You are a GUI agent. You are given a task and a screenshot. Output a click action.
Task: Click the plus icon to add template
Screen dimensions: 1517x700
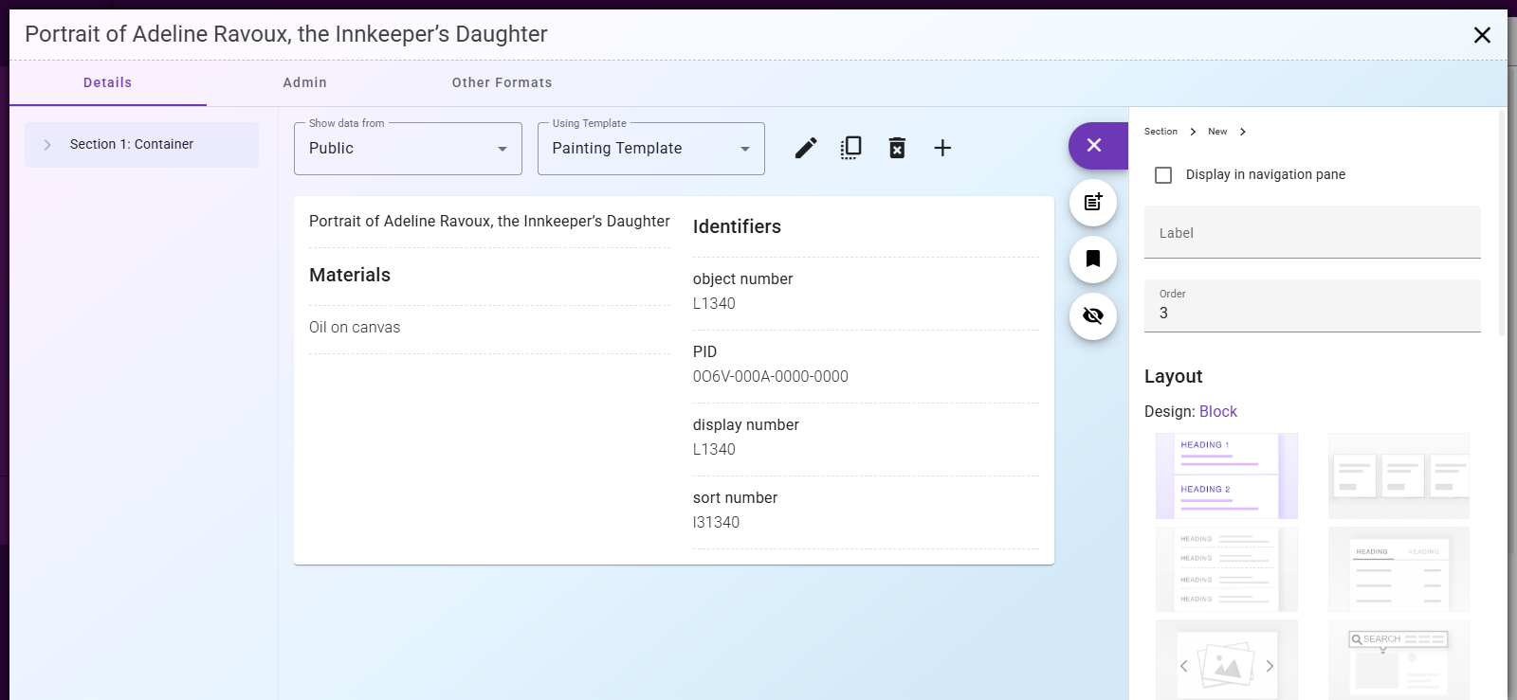coord(941,148)
